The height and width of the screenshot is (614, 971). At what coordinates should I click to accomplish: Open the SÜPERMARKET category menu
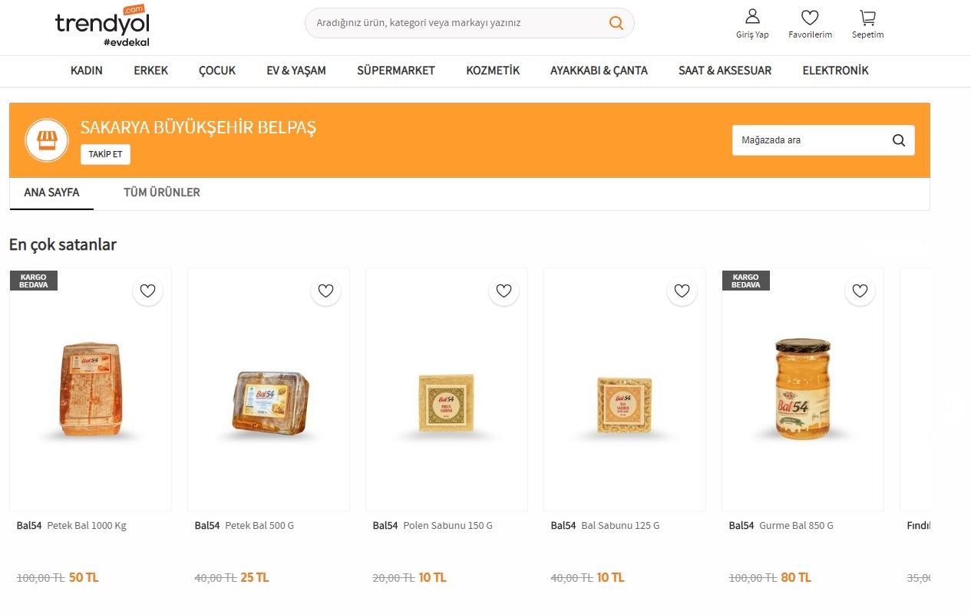click(x=396, y=71)
